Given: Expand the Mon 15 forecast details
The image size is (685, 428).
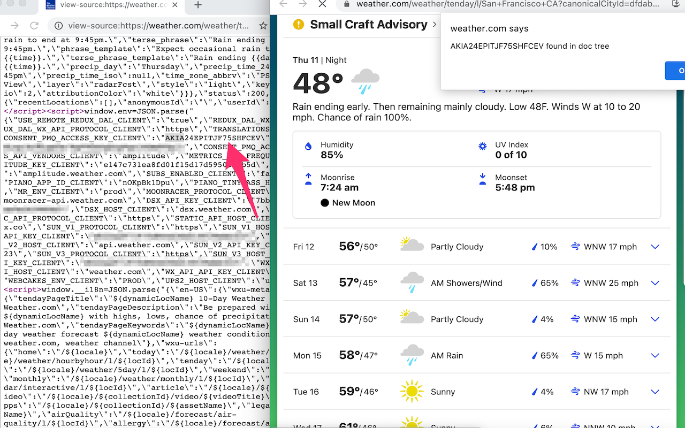Looking at the screenshot, I should coord(655,355).
